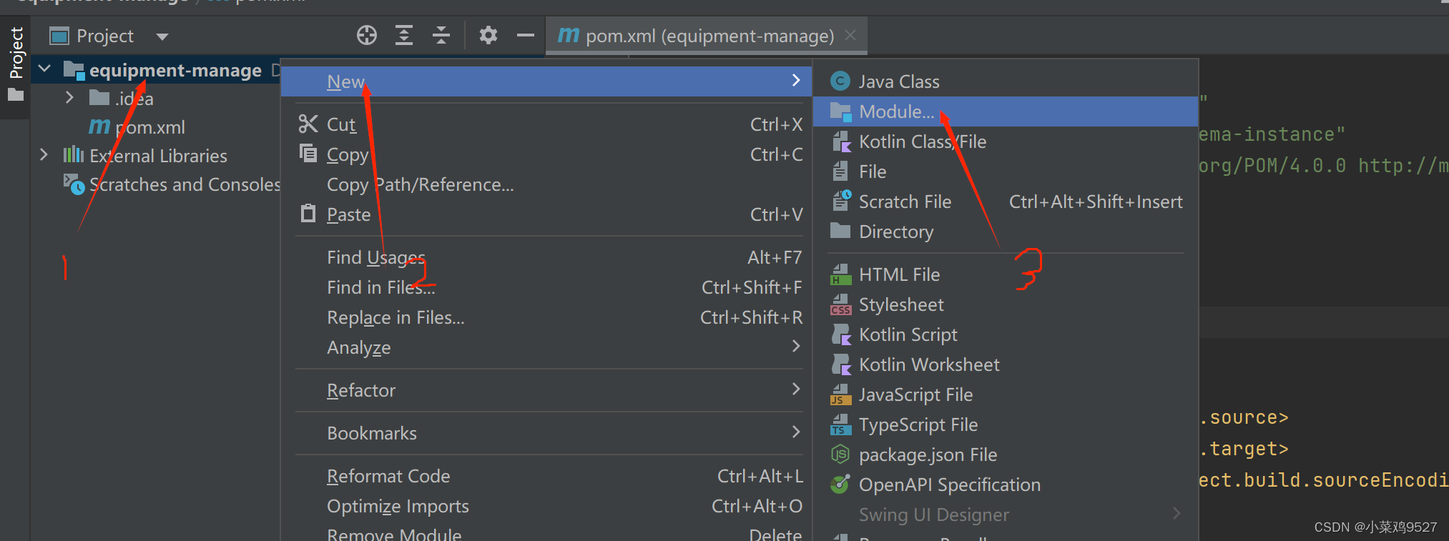1449x541 pixels.
Task: Expand the .idea folder
Action: [69, 98]
